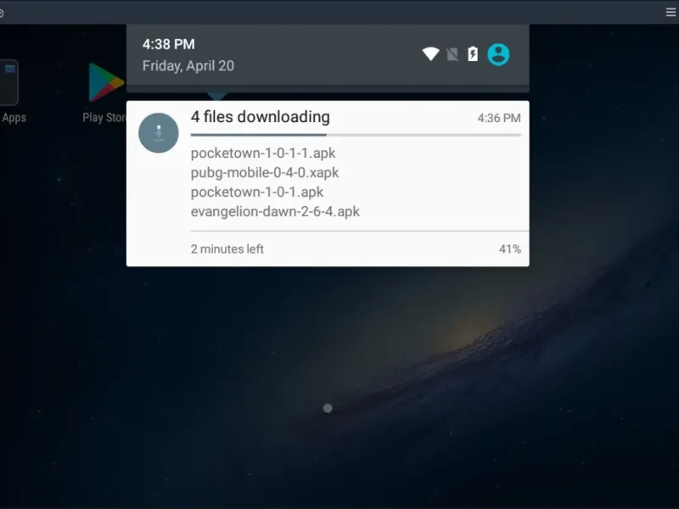This screenshot has width=679, height=509.
Task: Tap the 'Friday, April 20' date
Action: (x=188, y=66)
